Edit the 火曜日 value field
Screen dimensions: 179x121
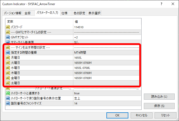pos(106,63)
